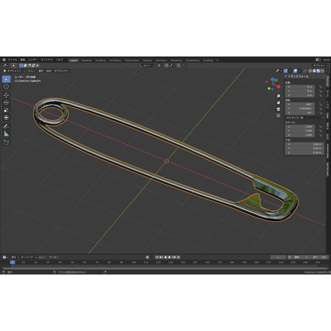The height and width of the screenshot is (331, 331).
Task: Select the Transform tool
Action: [x=6, y=117]
